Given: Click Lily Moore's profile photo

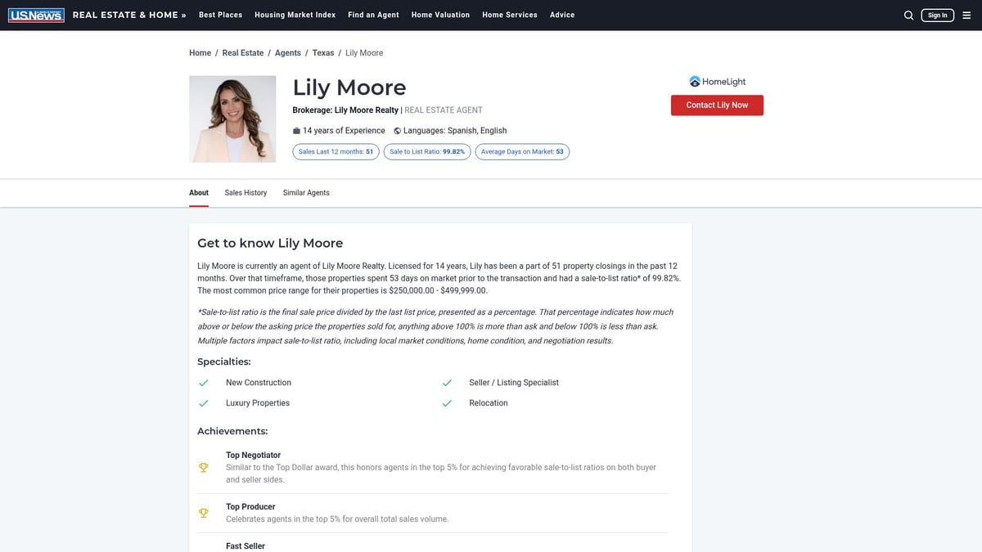Looking at the screenshot, I should [x=232, y=119].
